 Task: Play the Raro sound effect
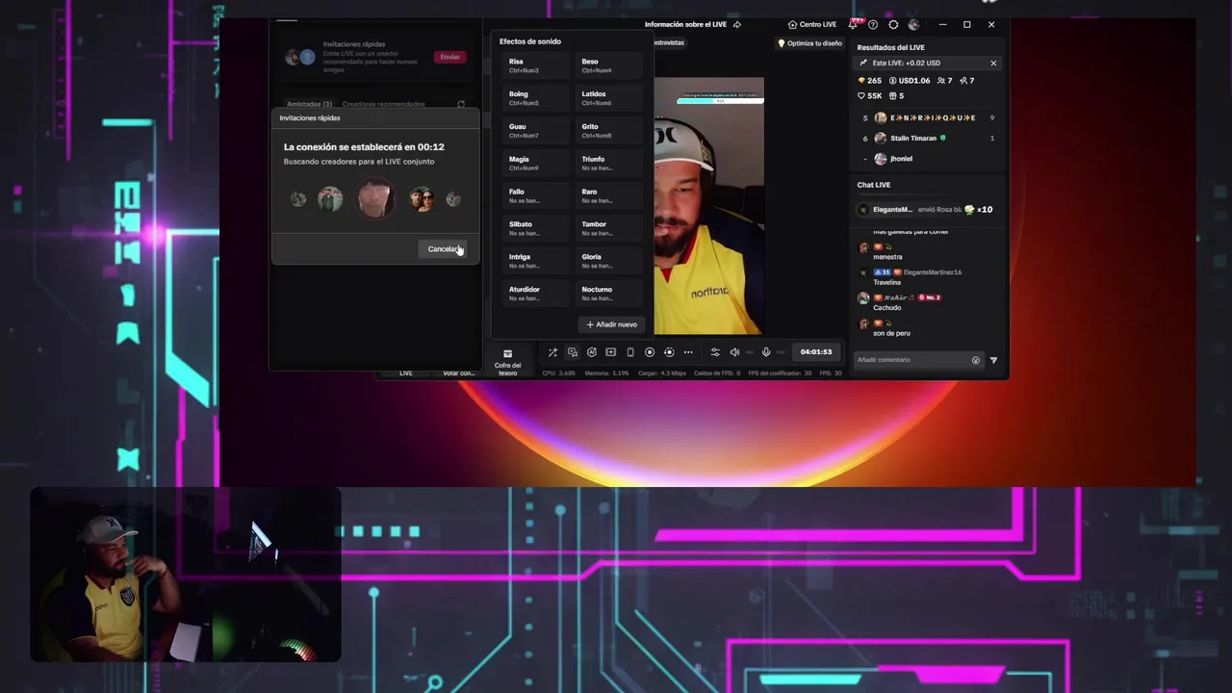(609, 196)
